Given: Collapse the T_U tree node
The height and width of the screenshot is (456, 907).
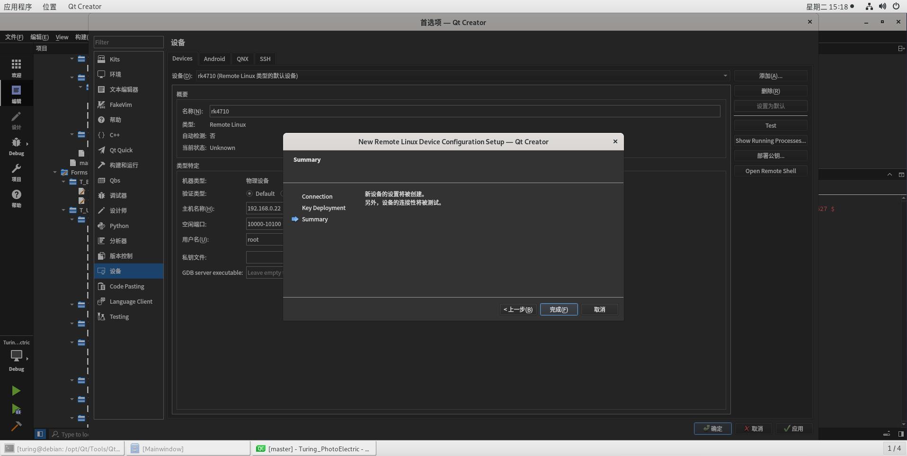Looking at the screenshot, I should click(63, 210).
